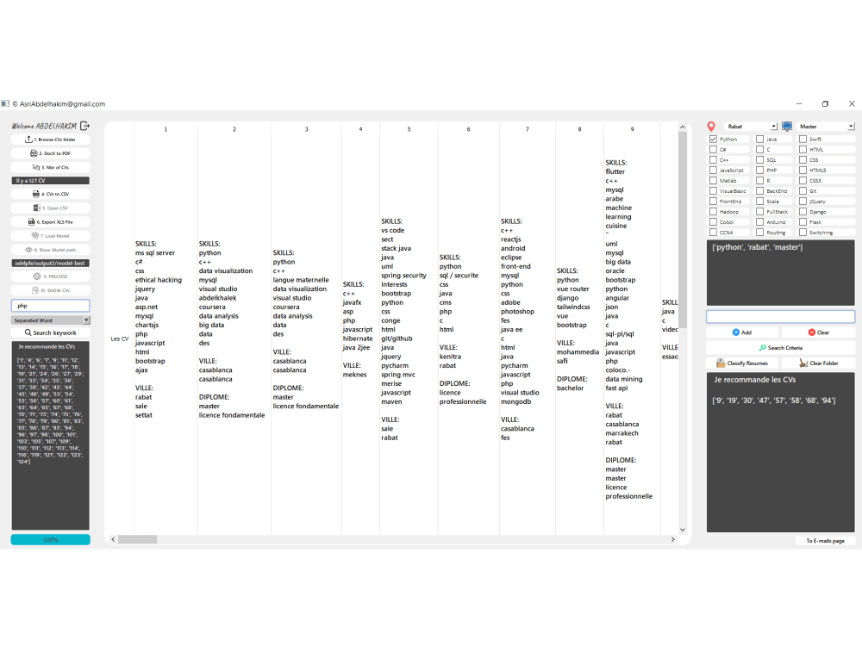
Task: Check the Java skill checkbox
Action: [759, 140]
